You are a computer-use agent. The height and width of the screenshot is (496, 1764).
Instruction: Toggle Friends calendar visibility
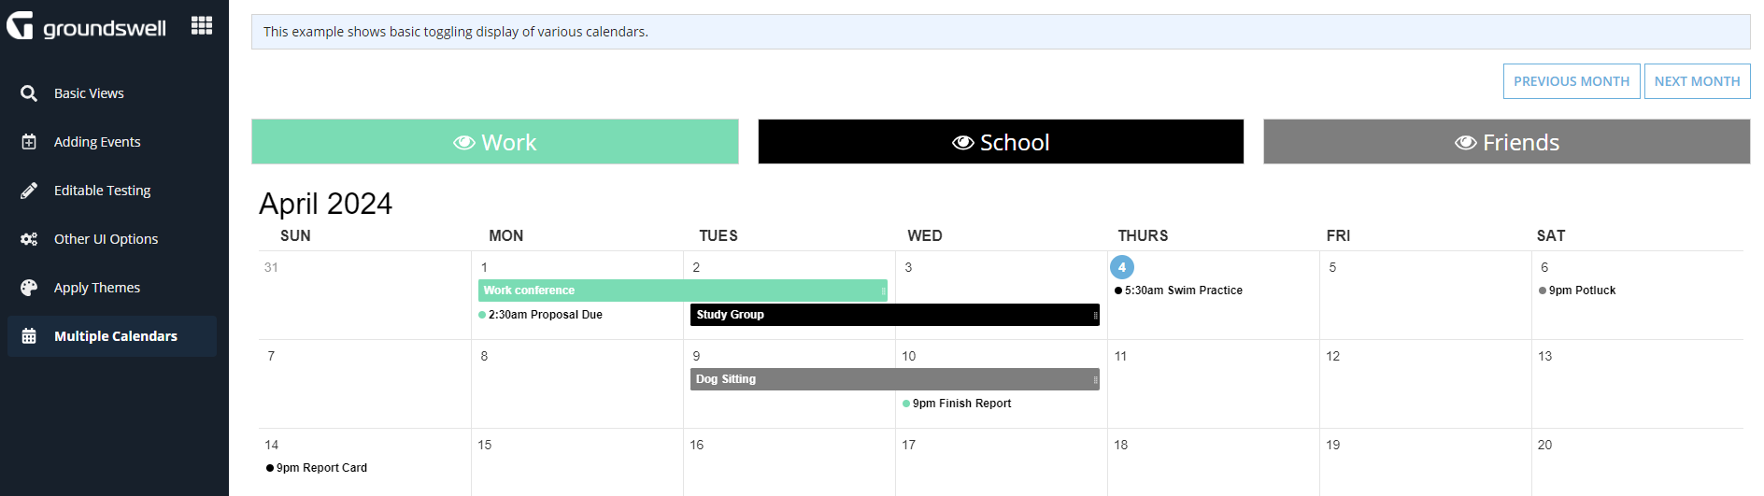[1506, 142]
